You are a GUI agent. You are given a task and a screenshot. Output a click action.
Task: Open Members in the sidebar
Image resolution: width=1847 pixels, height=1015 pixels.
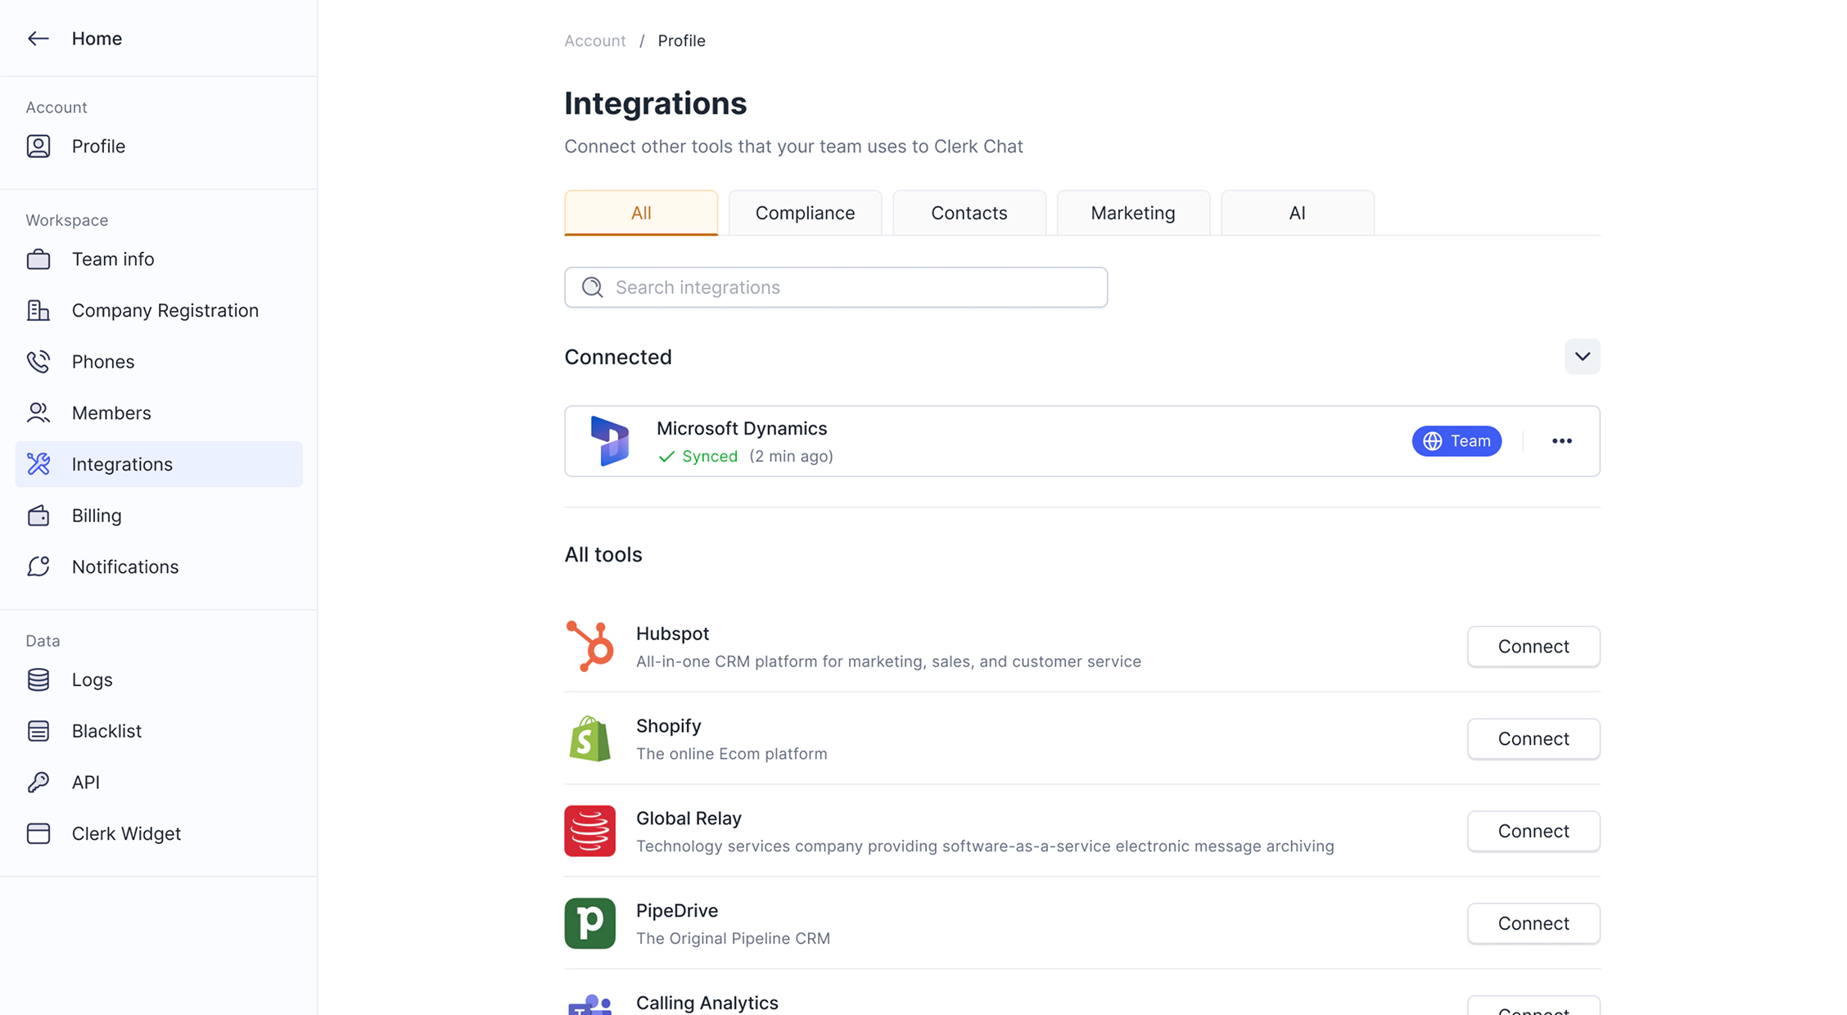(111, 413)
